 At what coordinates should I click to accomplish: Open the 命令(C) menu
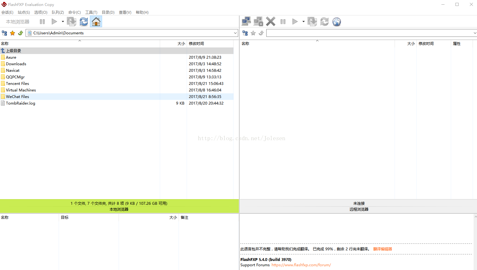point(74,12)
